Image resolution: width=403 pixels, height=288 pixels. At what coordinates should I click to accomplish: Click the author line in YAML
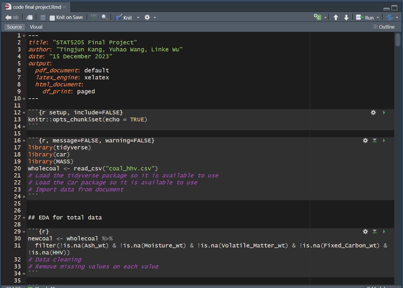[105, 49]
